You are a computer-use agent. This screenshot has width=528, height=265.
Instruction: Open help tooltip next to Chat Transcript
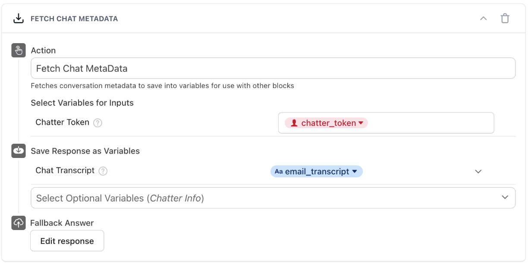click(x=103, y=171)
